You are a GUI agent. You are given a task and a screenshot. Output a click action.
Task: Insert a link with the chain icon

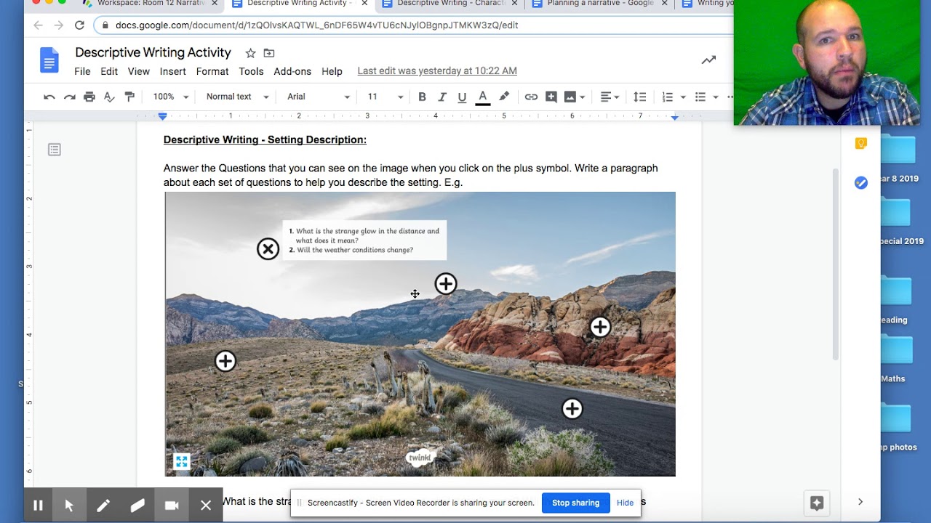click(x=531, y=97)
